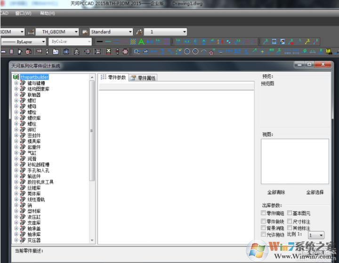
Task: Click the 全部清除 button
Action: click(276, 192)
